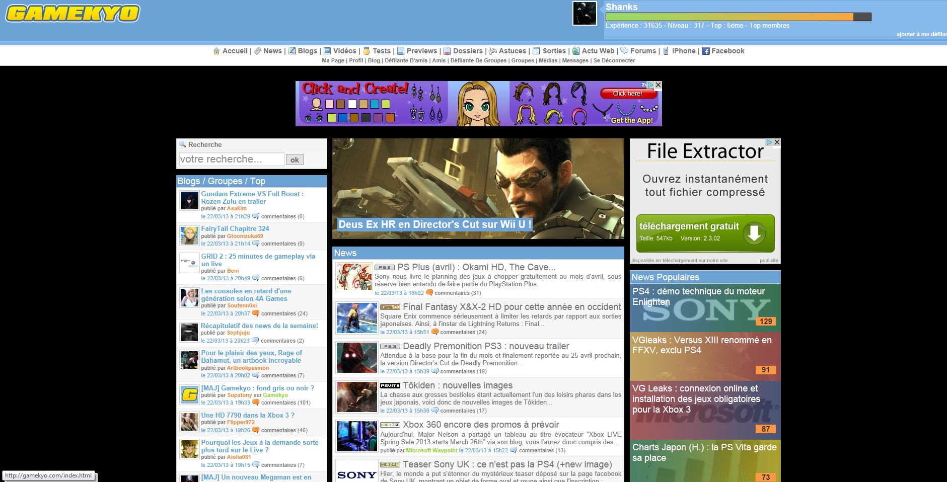The image size is (947, 482).
Task: Click the Previews page icon
Action: click(x=401, y=51)
